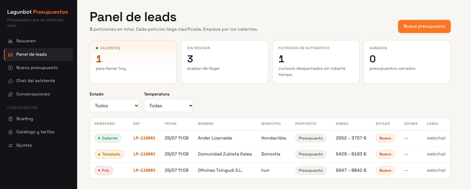
Task: Switch to Conversaciones
Action: click(38, 94)
